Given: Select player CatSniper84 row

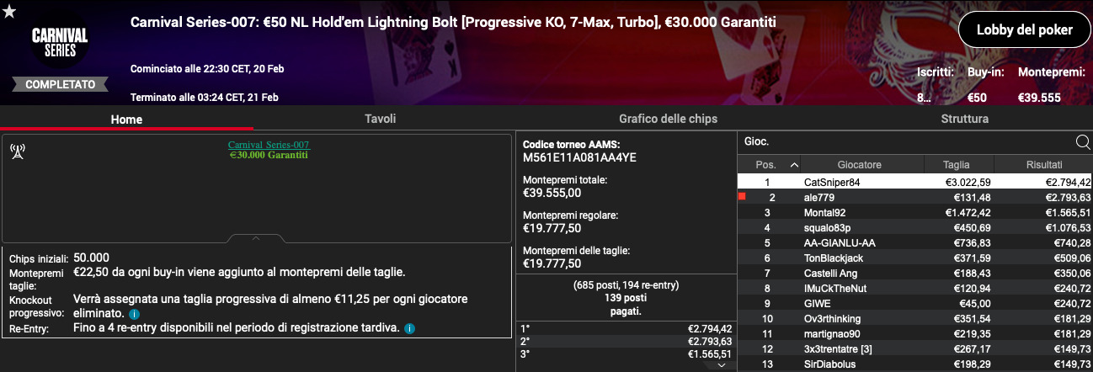Looking at the screenshot, I should (x=915, y=182).
